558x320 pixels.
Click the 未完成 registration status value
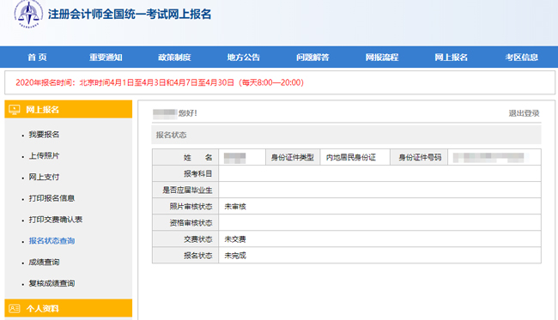pyautogui.click(x=235, y=256)
